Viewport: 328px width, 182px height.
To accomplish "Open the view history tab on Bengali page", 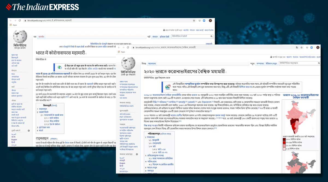I will coord(271,64).
